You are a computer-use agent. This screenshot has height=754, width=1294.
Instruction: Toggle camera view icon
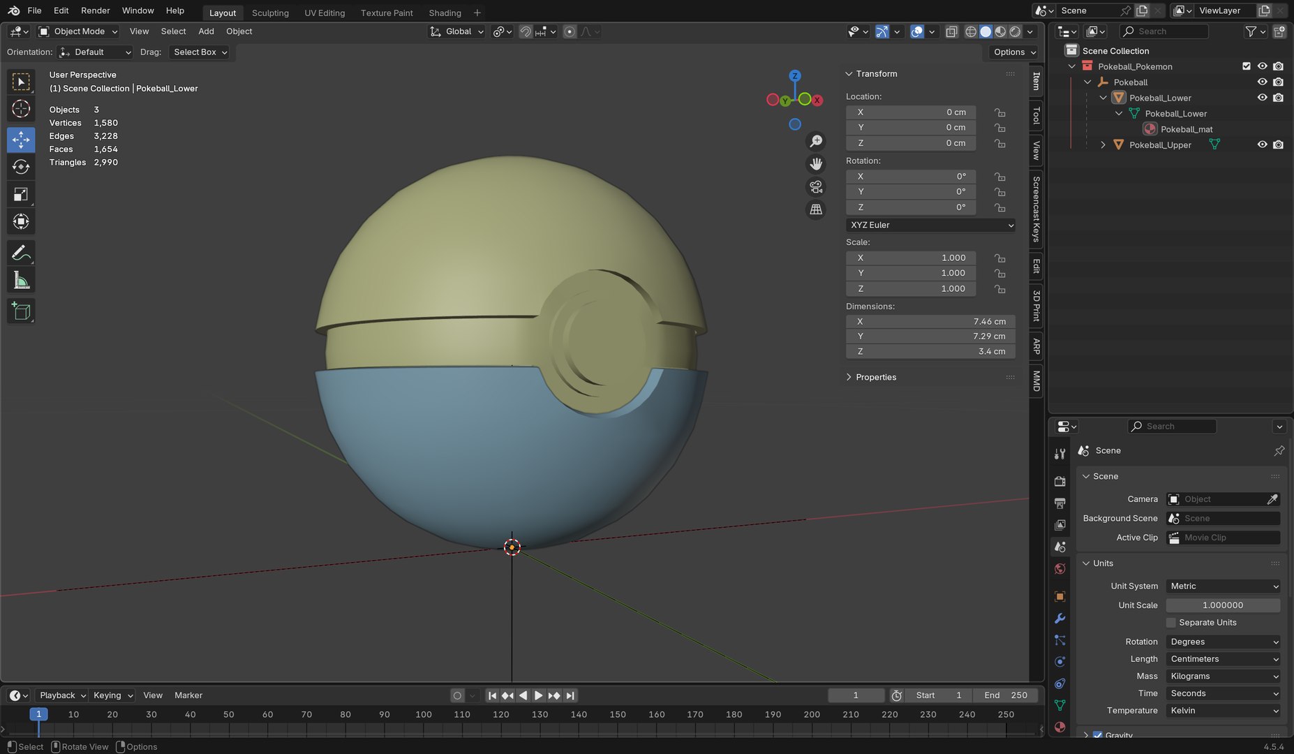[x=815, y=187]
